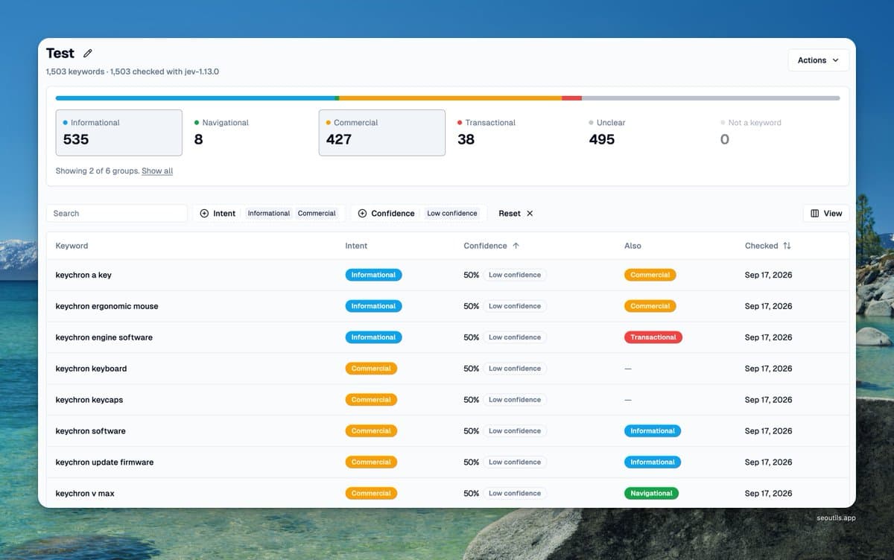Click Commercial Also badge for keychron a key
This screenshot has width=894, height=560.
[x=650, y=275]
